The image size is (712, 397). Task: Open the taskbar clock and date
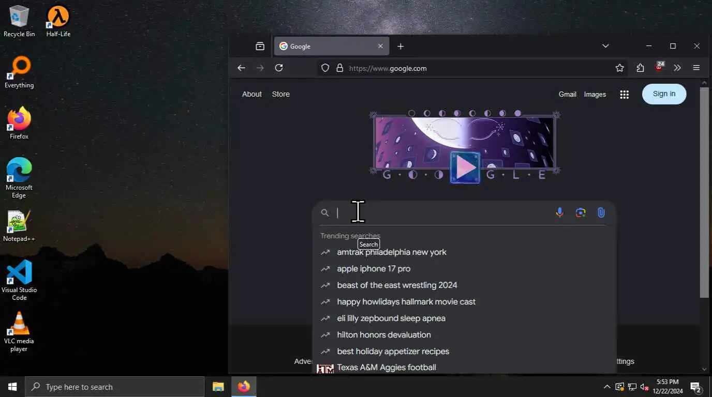click(x=667, y=387)
